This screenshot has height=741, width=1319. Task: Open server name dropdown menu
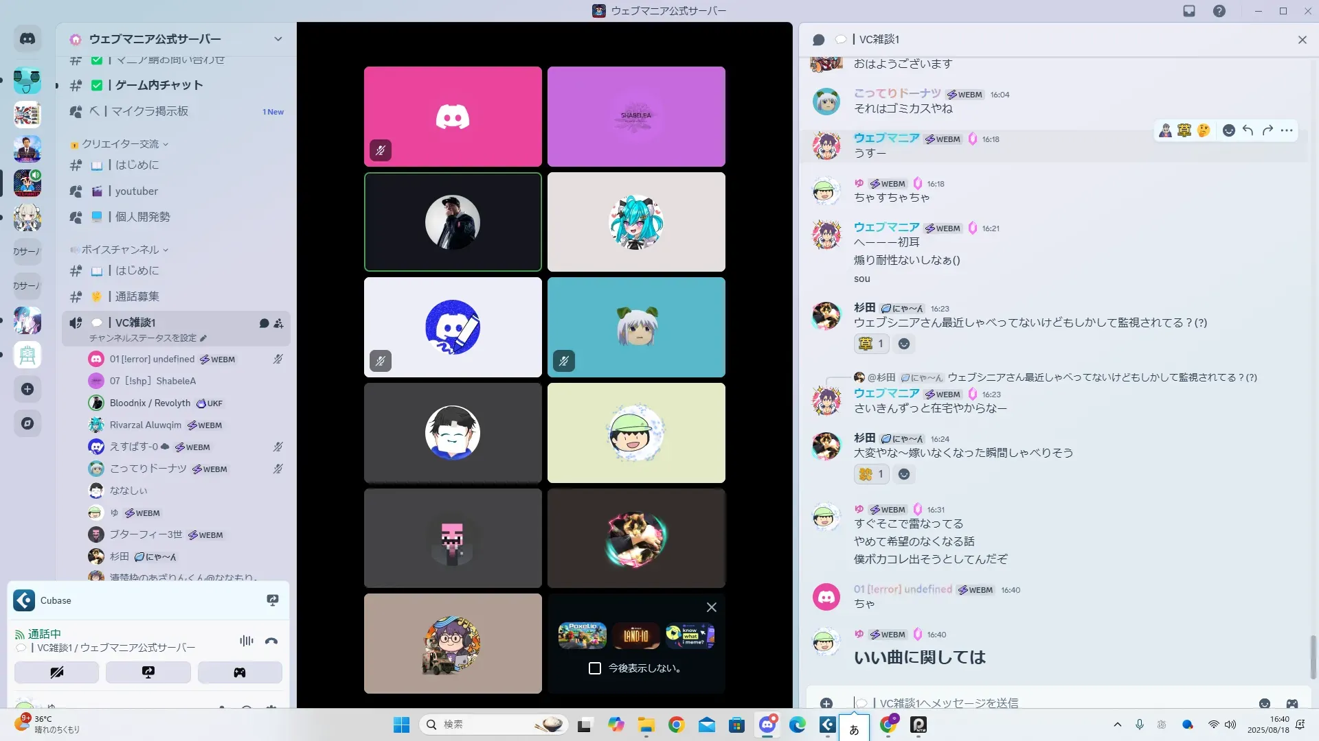click(278, 39)
